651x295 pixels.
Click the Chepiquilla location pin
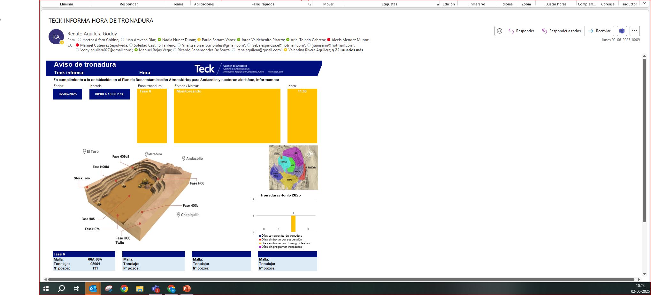[179, 215]
